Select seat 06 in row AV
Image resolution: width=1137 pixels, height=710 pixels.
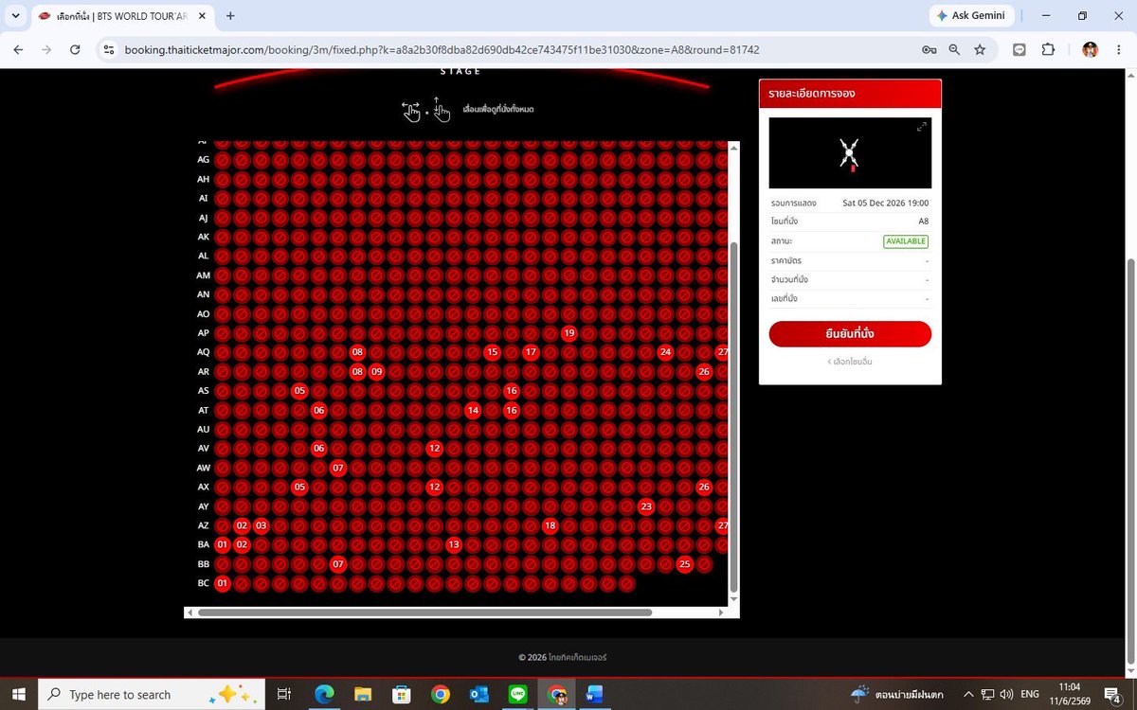pos(318,449)
